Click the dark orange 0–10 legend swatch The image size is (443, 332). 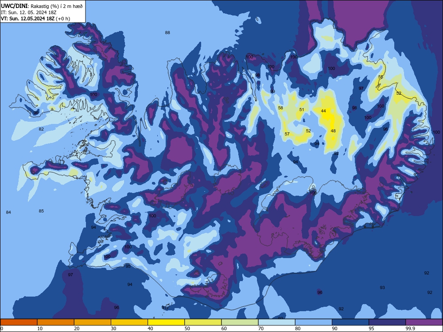[x=19, y=322]
